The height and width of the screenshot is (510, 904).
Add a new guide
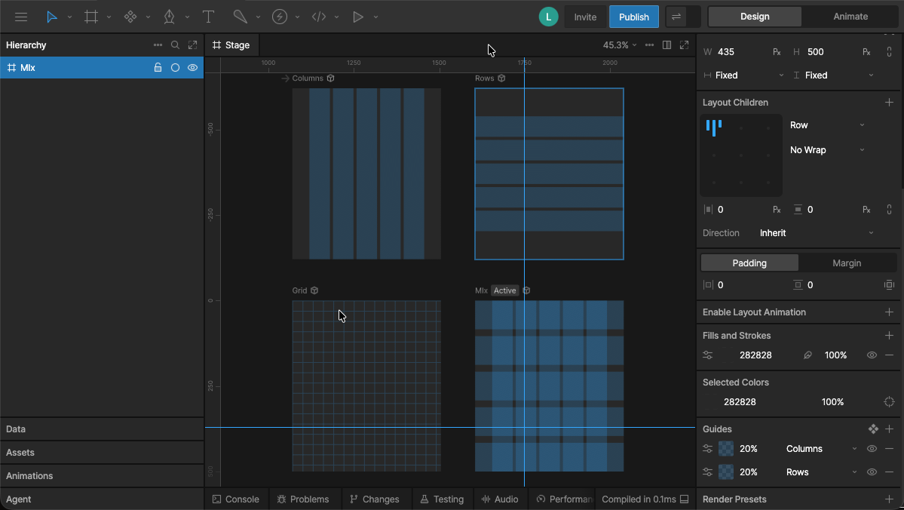[889, 429]
